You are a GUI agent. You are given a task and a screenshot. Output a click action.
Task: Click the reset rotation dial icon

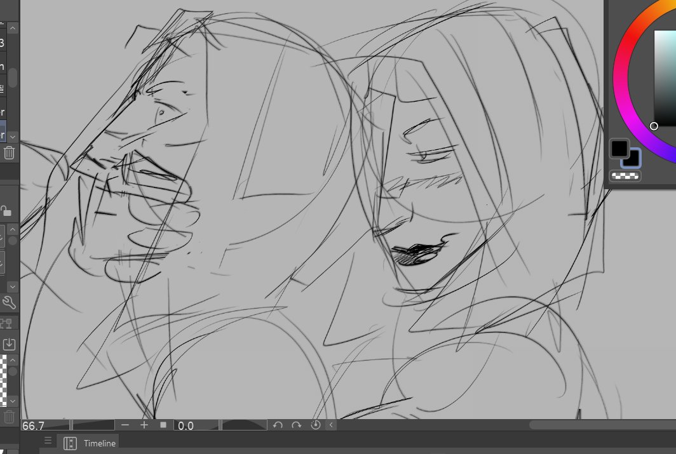[316, 425]
